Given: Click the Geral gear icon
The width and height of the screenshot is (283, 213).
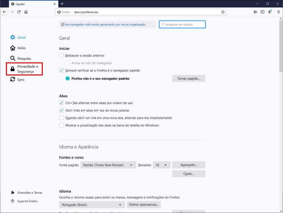Looking at the screenshot, I should point(13,37).
